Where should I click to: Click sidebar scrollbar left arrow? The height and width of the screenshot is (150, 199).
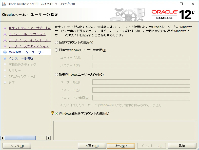(2, 138)
